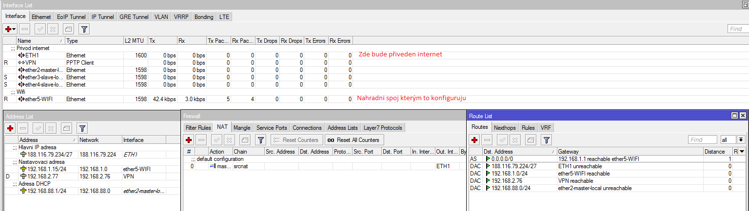The image size is (749, 211).
Task: Add new interface with plus button
Action: click(x=10, y=29)
